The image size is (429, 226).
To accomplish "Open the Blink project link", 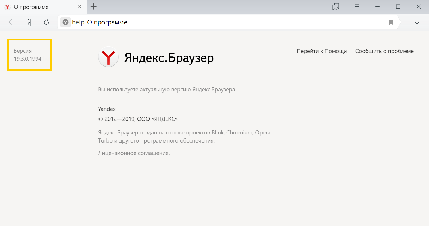I will [x=217, y=133].
